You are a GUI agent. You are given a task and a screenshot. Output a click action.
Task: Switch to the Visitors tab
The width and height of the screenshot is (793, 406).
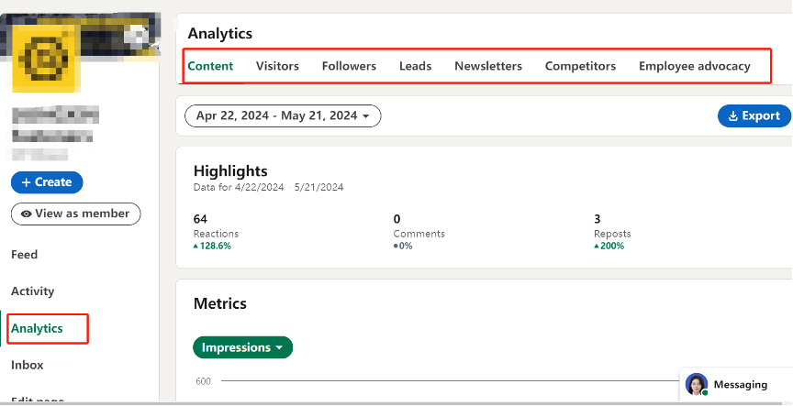[x=277, y=66]
